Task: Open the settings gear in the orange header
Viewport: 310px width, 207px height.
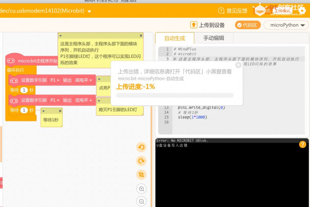Action: tap(302, 10)
